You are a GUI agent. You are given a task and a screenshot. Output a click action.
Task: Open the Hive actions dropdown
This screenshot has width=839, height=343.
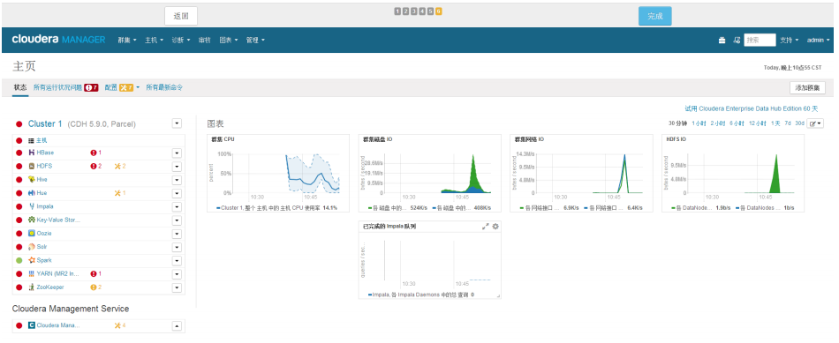178,180
